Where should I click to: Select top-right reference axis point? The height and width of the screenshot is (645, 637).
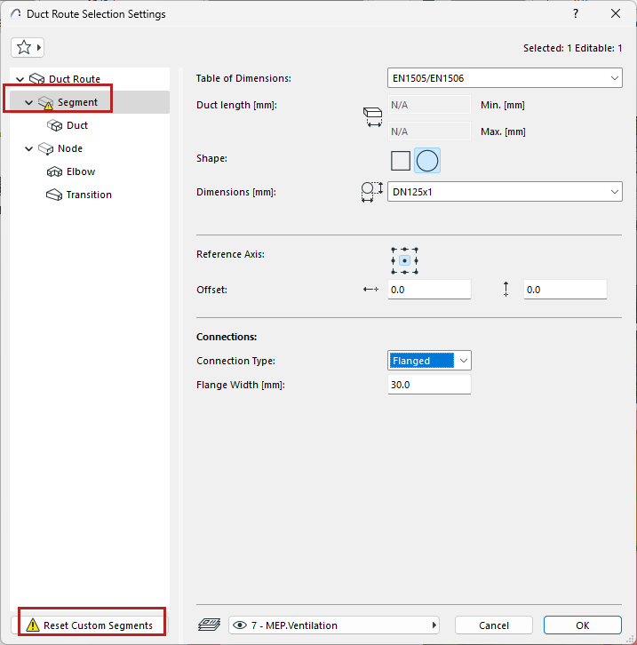(416, 250)
